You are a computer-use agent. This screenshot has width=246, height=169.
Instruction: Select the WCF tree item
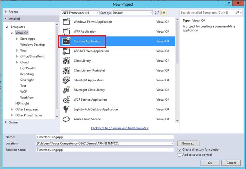(24, 92)
